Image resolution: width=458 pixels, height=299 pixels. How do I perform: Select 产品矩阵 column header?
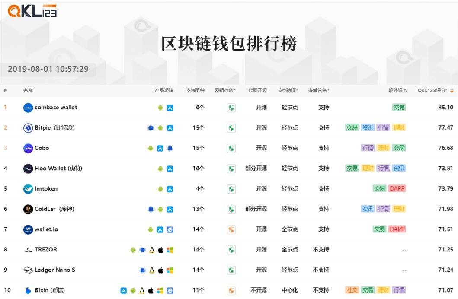[x=164, y=90]
